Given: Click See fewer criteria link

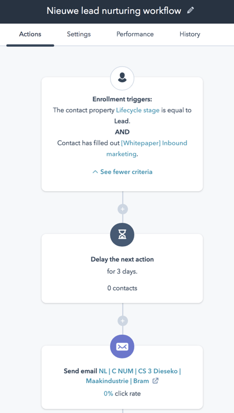Looking at the screenshot, I should 126,172.
